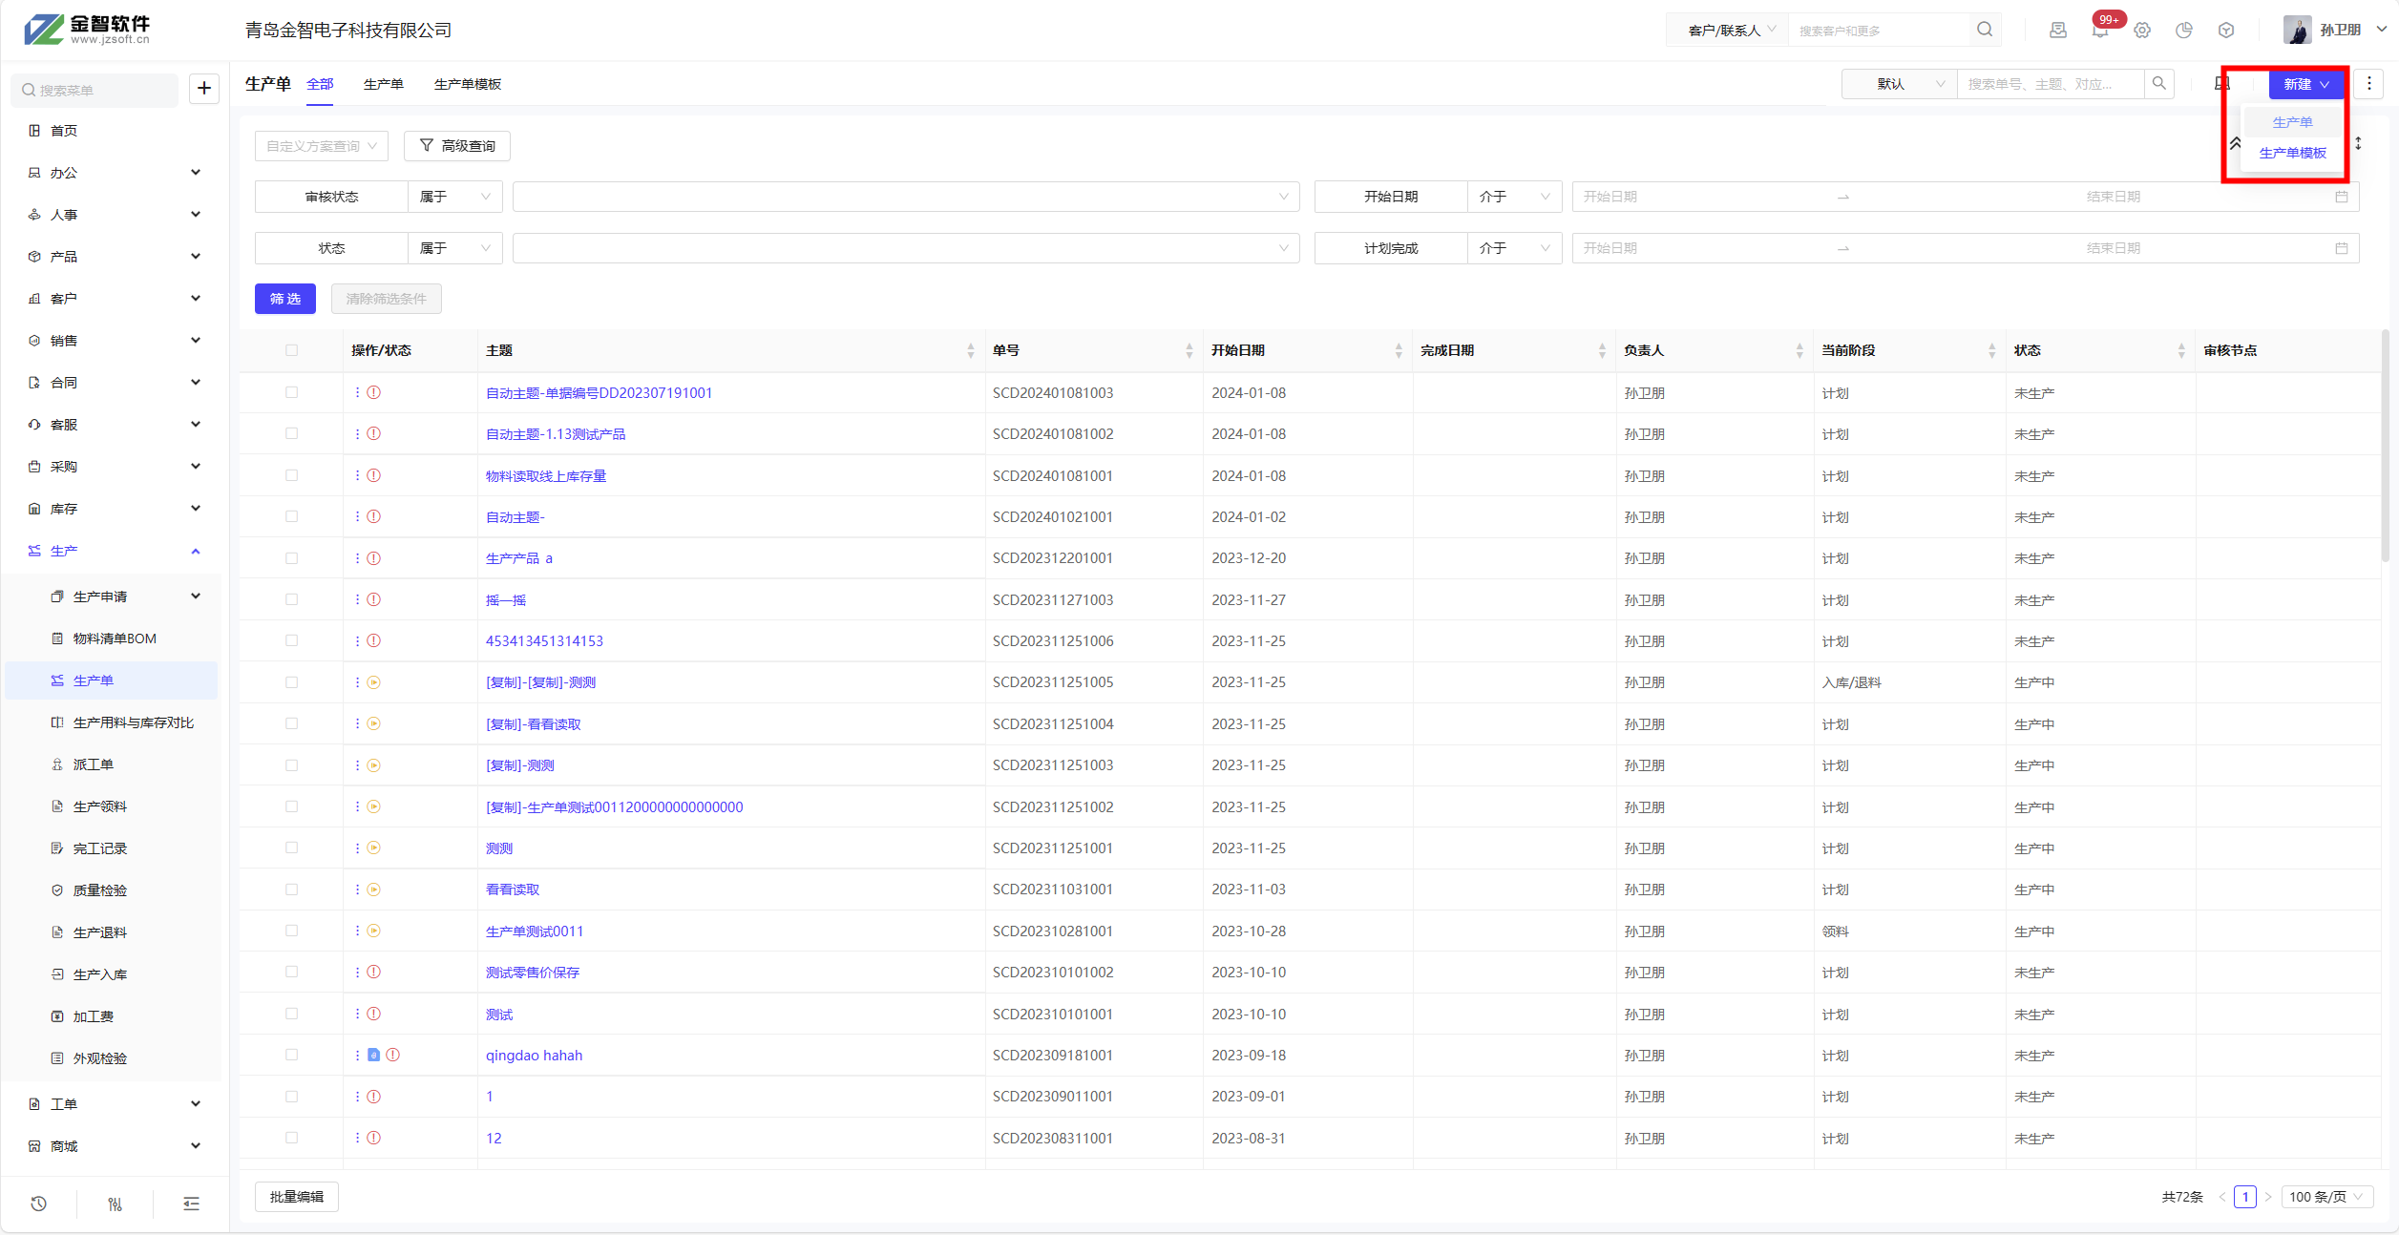Viewport: 2399px width, 1235px height.
Task: Open the sliders adjustment icon in sidebar footer
Action: (115, 1204)
